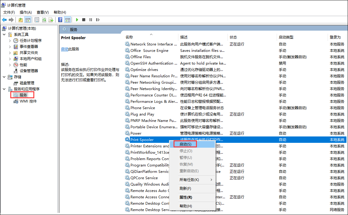
Task: Expand the 任务计划程序 tree node
Action: click(x=10, y=41)
